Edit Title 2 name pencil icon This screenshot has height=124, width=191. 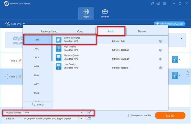pos(20,77)
